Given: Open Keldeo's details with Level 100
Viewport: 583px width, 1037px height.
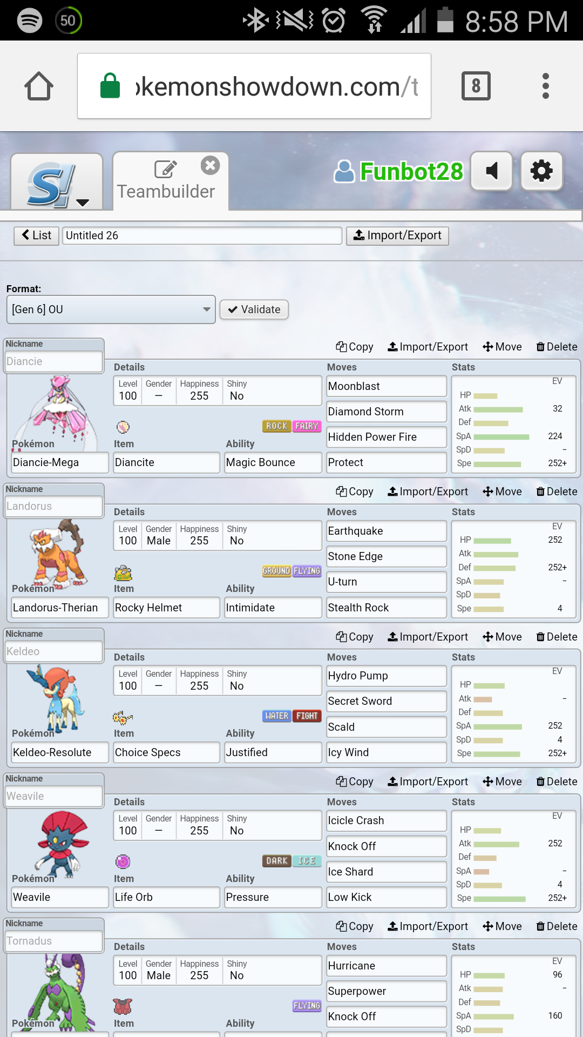Looking at the screenshot, I should (218, 681).
